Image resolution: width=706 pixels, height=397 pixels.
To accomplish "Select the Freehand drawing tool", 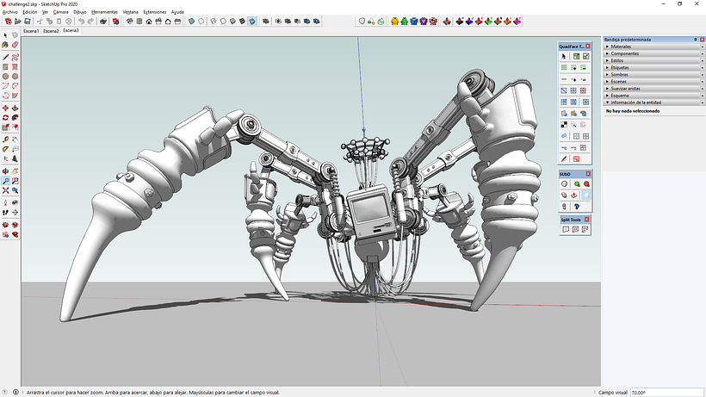I will click(x=15, y=57).
